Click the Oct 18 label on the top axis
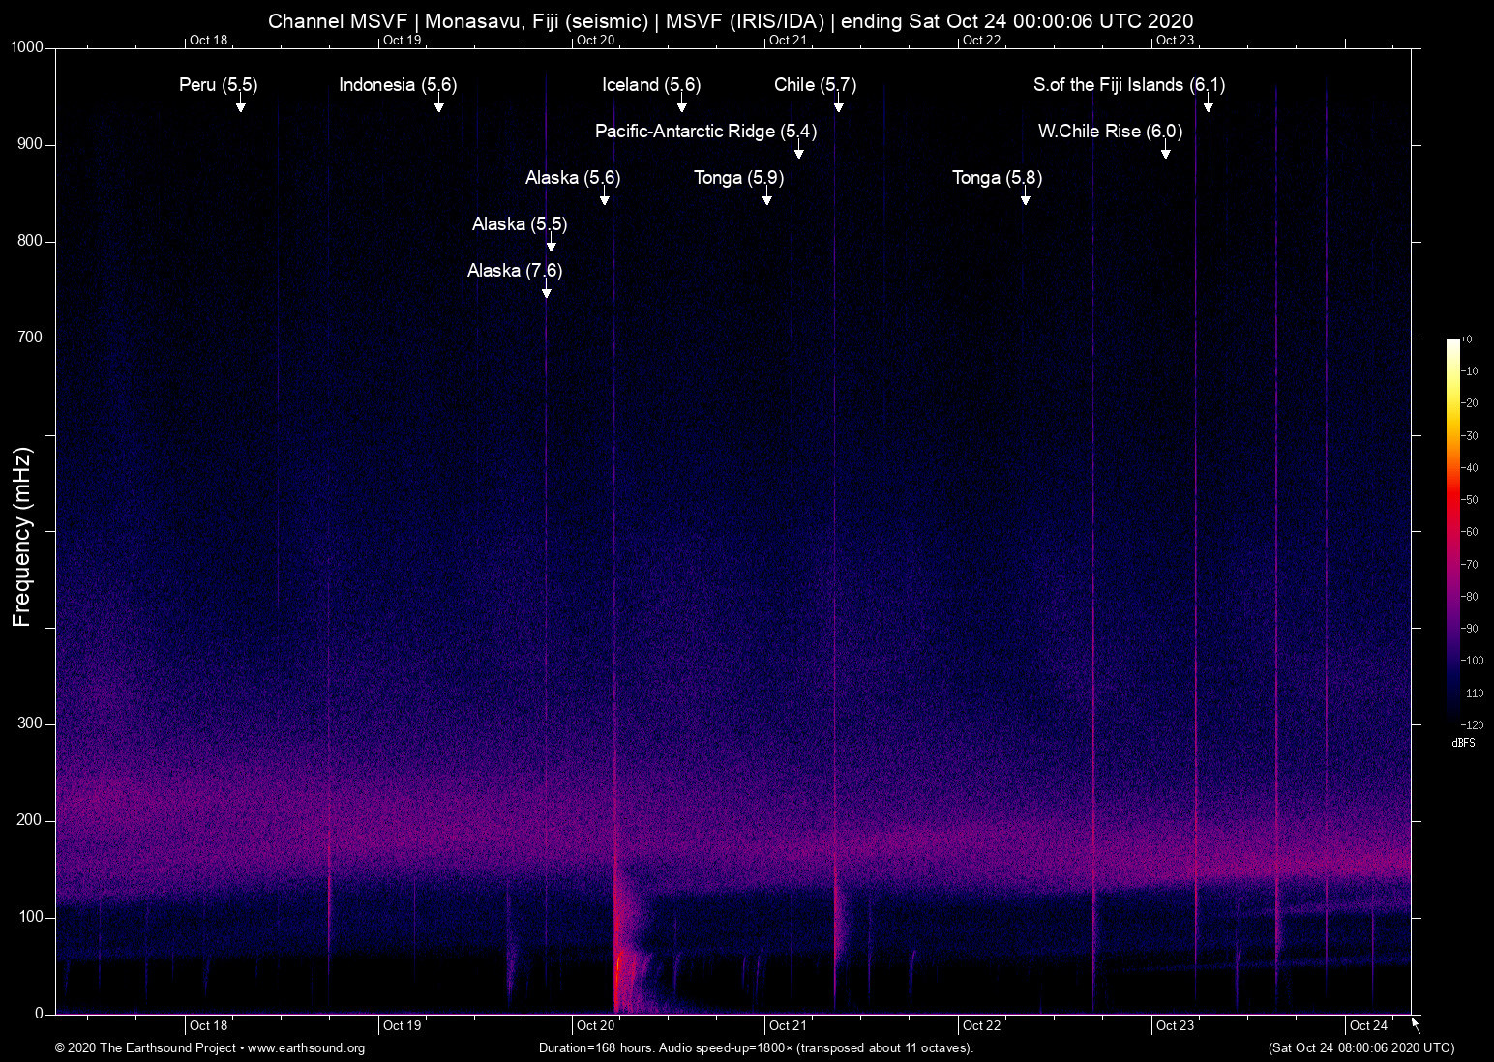 (209, 40)
